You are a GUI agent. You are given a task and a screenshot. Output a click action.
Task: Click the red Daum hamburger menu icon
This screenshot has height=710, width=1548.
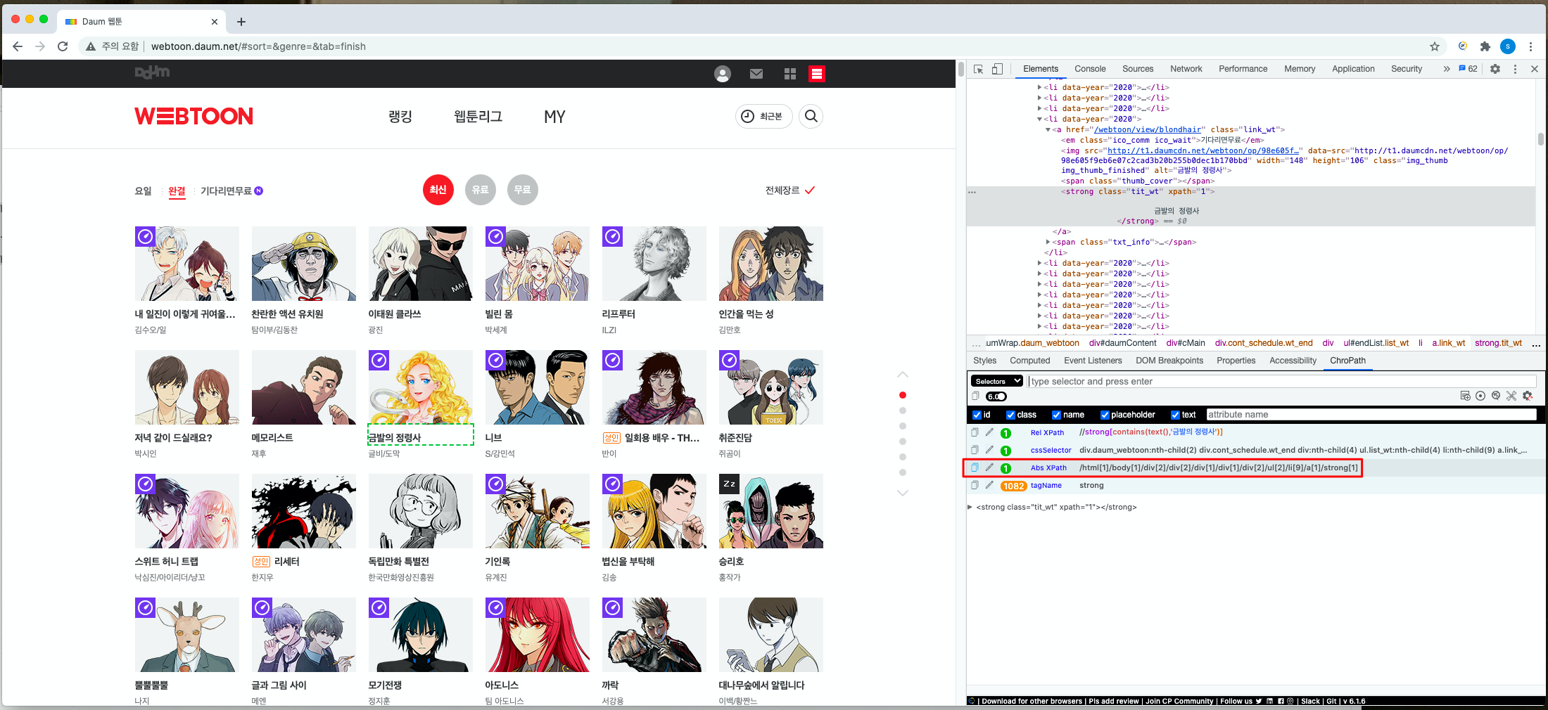click(817, 74)
